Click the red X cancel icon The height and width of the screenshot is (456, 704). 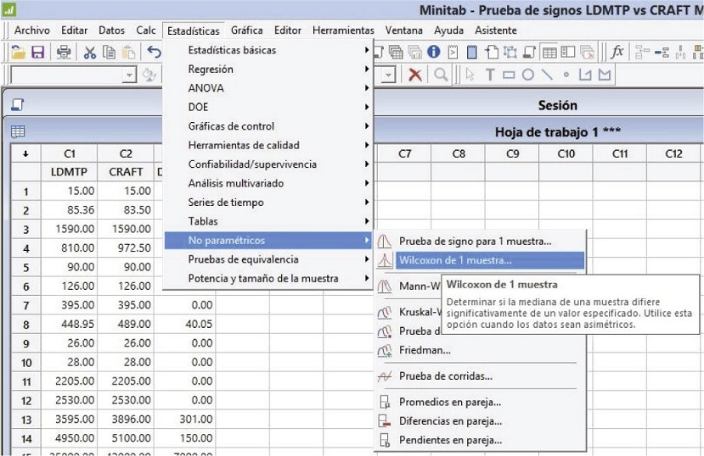(414, 75)
